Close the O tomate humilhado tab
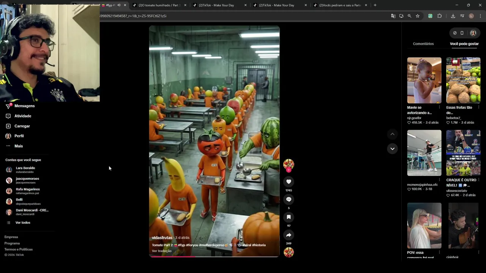 (x=185, y=5)
